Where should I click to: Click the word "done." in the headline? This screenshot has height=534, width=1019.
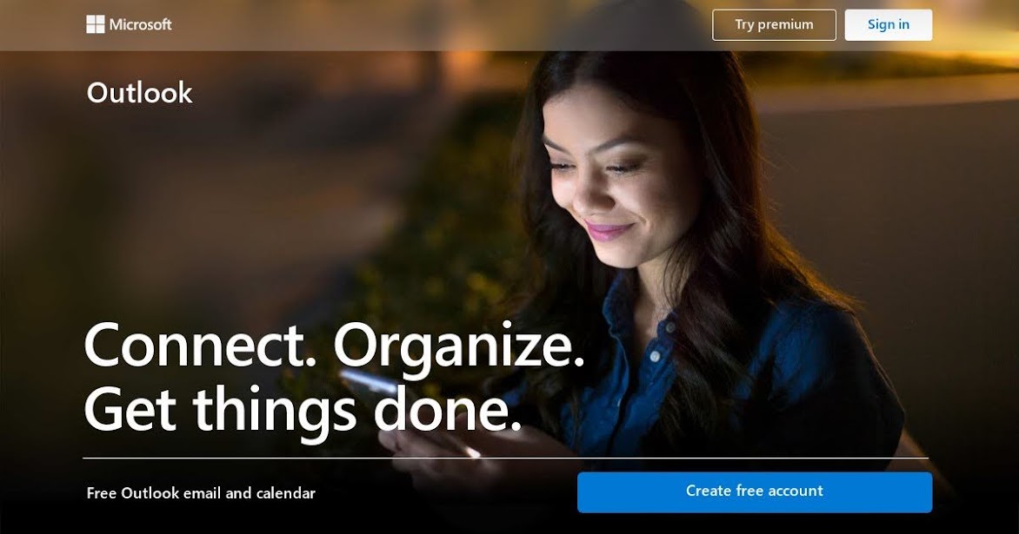pyautogui.click(x=449, y=408)
